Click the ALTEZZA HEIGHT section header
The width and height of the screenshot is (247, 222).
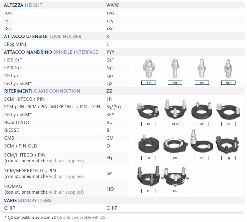23,5
